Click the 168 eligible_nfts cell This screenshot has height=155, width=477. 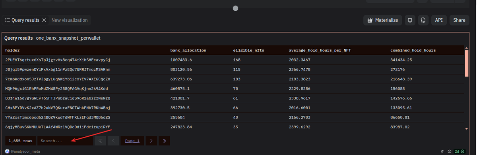click(237, 59)
